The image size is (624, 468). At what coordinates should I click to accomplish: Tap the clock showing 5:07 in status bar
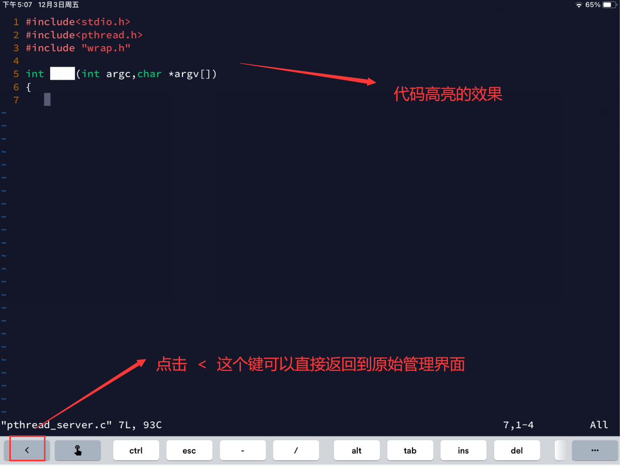tap(17, 5)
